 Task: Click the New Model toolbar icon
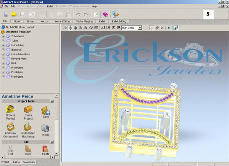tap(6, 14)
